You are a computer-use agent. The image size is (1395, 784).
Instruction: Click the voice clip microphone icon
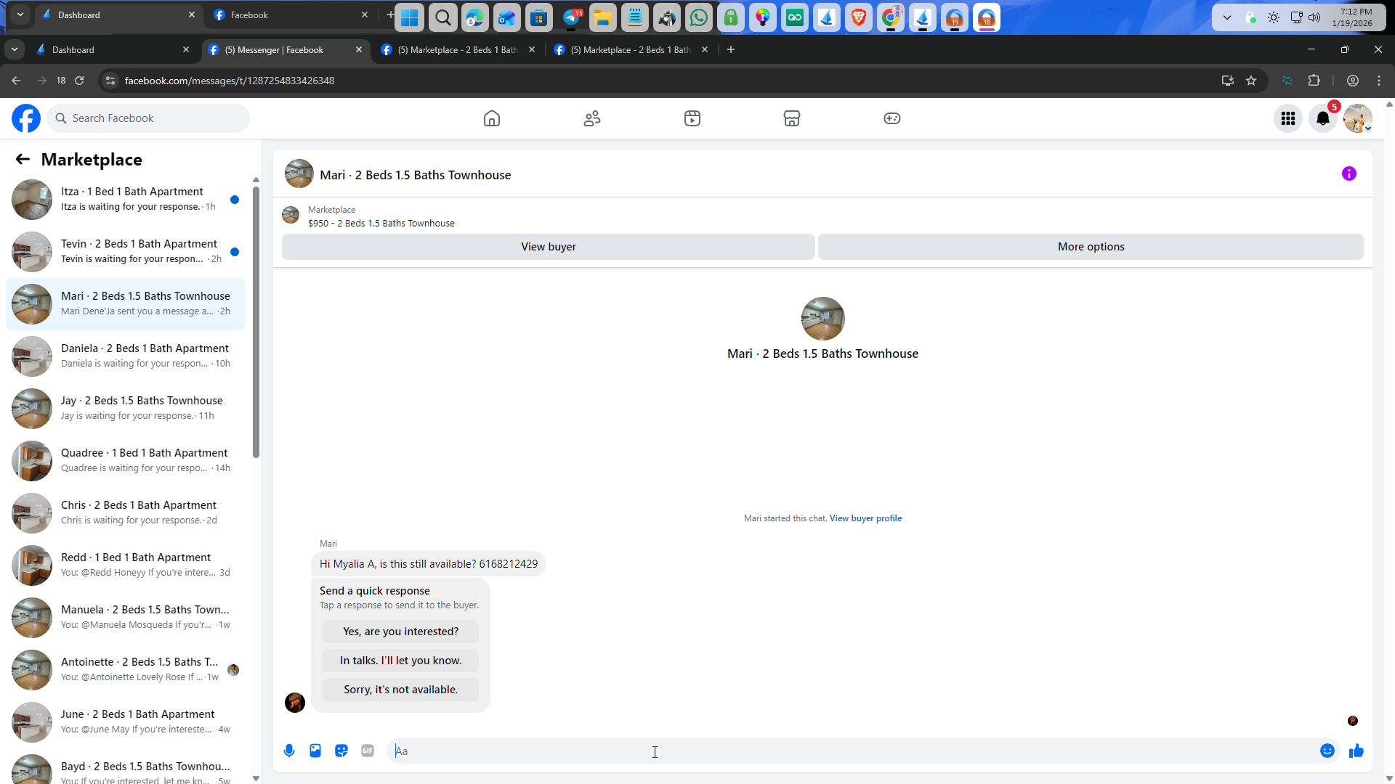289,751
